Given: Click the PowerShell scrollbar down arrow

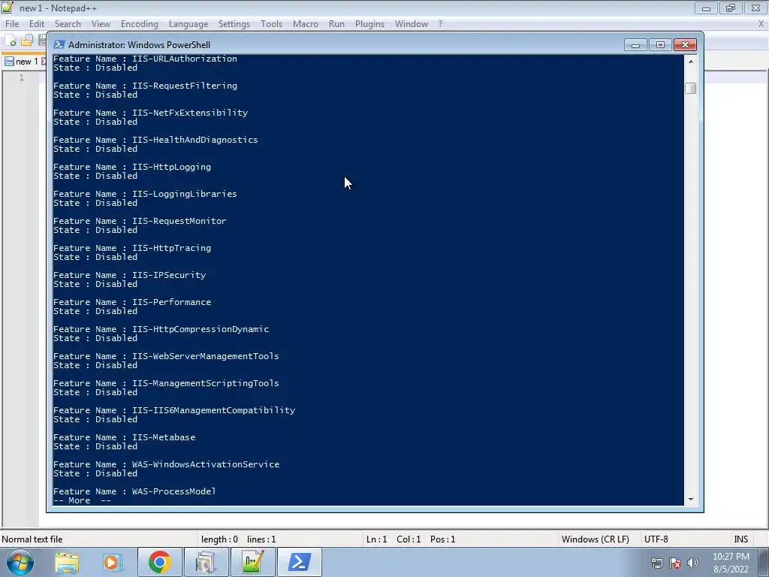Looking at the screenshot, I should coord(691,500).
